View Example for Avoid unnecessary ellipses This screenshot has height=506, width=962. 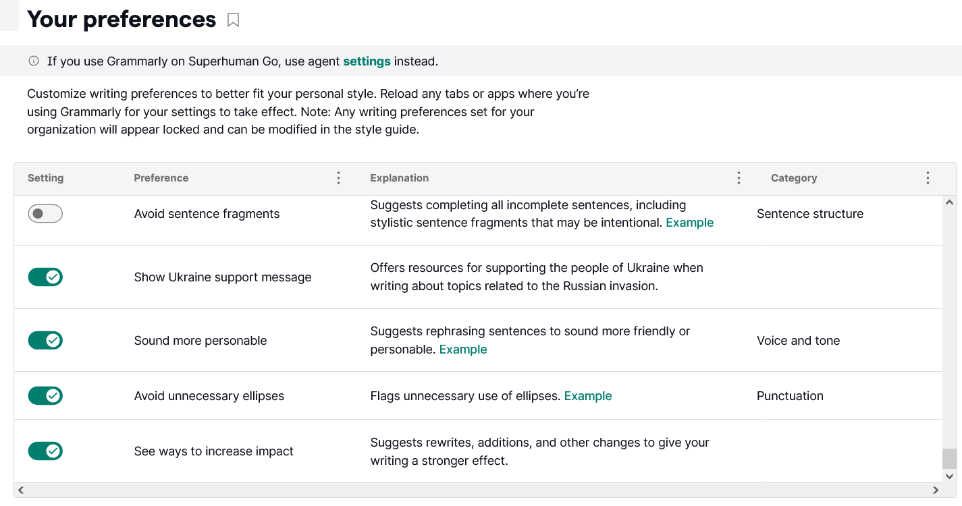[588, 396]
